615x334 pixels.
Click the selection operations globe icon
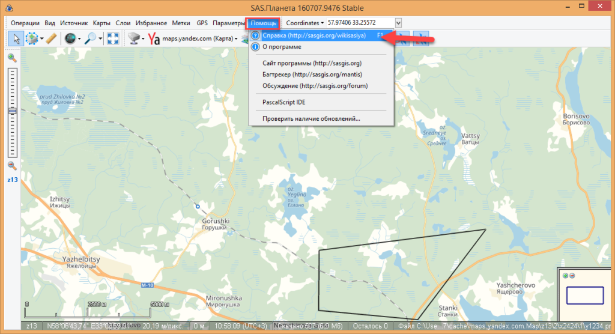click(x=32, y=38)
